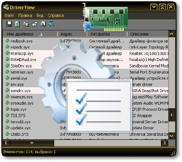Image resolution: width=182 pixels, height=162 pixels.
Task: Maximize DriverView with double-chevron button
Action: click(162, 6)
